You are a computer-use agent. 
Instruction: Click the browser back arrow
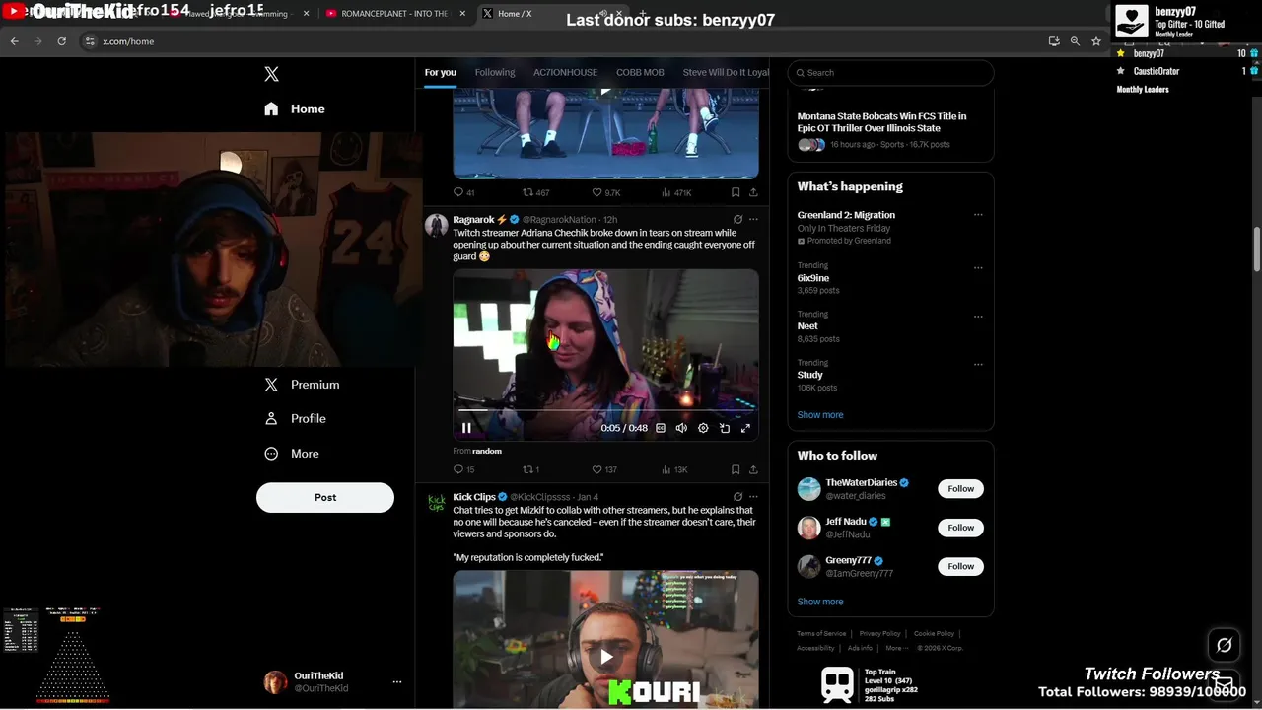15,41
